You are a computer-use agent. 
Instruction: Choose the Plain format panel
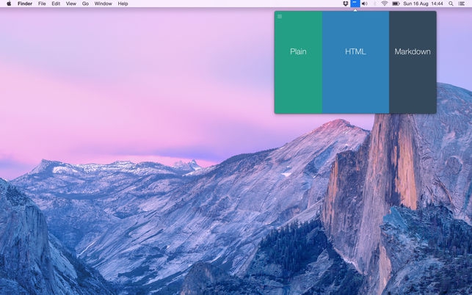(298, 62)
